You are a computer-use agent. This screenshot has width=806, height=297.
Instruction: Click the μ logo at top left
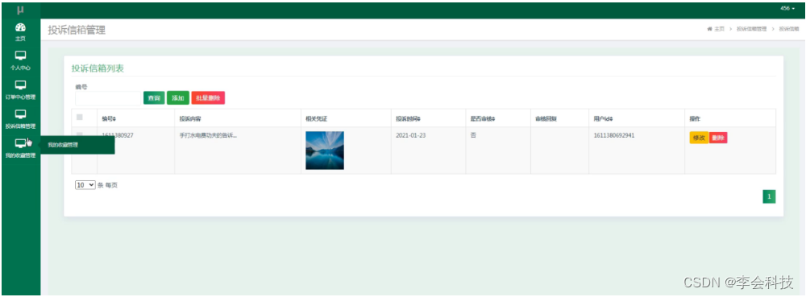(21, 10)
